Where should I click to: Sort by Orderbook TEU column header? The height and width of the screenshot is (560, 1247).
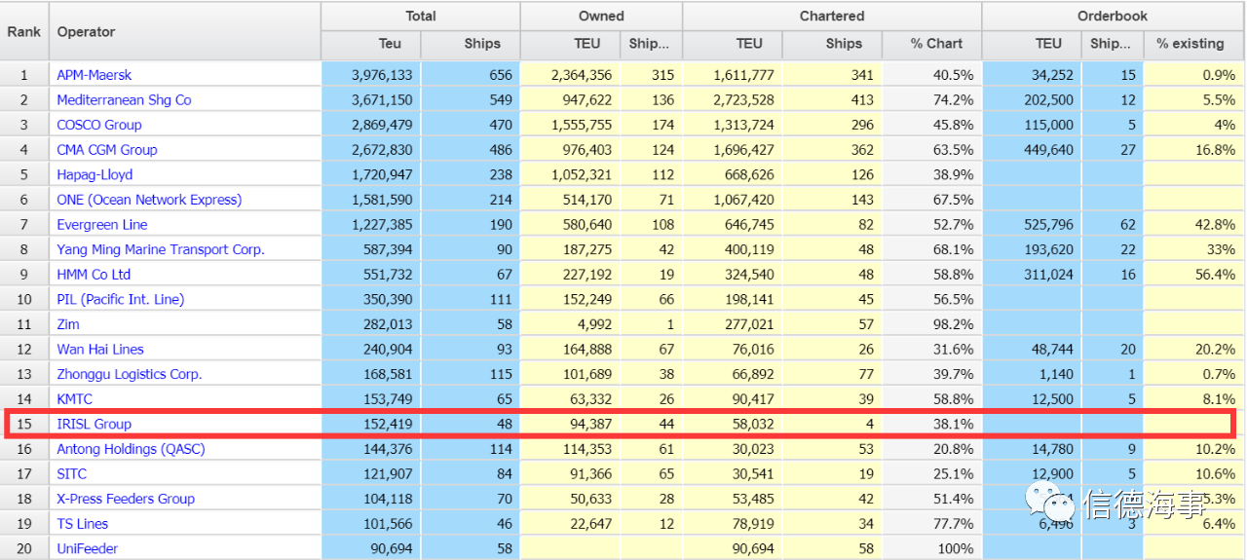1048,43
